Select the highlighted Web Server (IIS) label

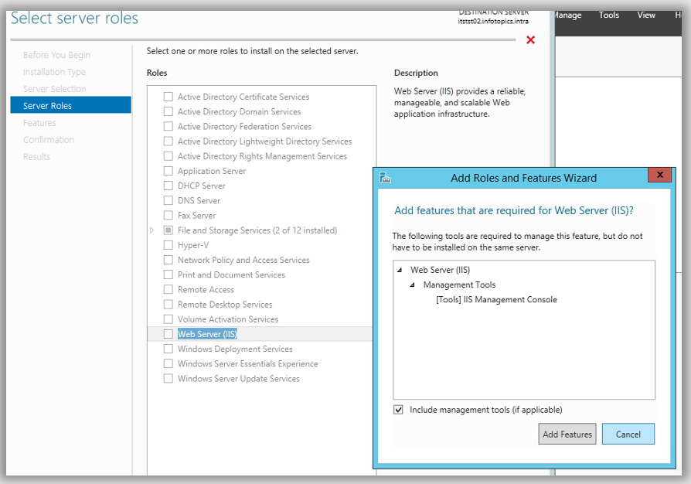tap(207, 334)
